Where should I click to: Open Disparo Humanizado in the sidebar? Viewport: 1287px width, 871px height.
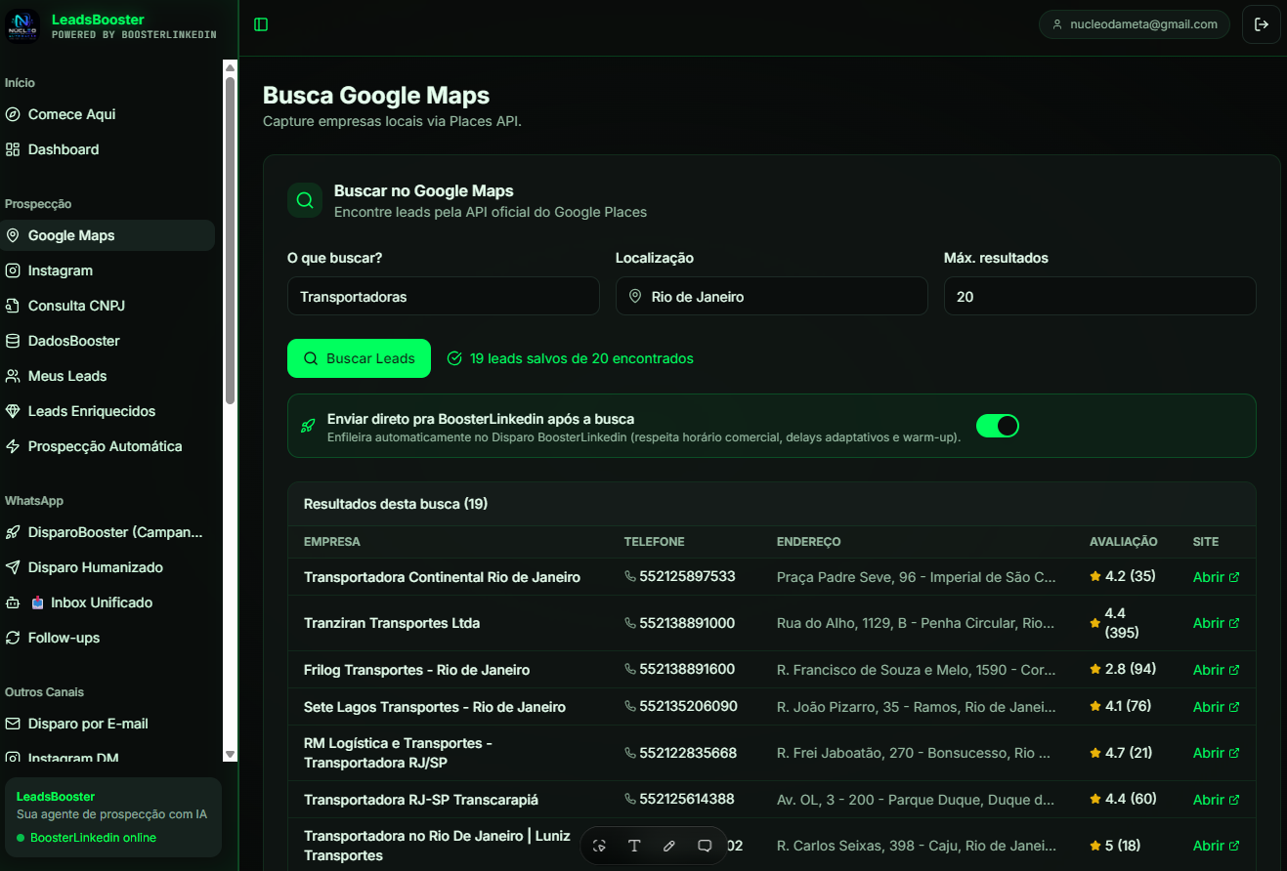pos(107,567)
